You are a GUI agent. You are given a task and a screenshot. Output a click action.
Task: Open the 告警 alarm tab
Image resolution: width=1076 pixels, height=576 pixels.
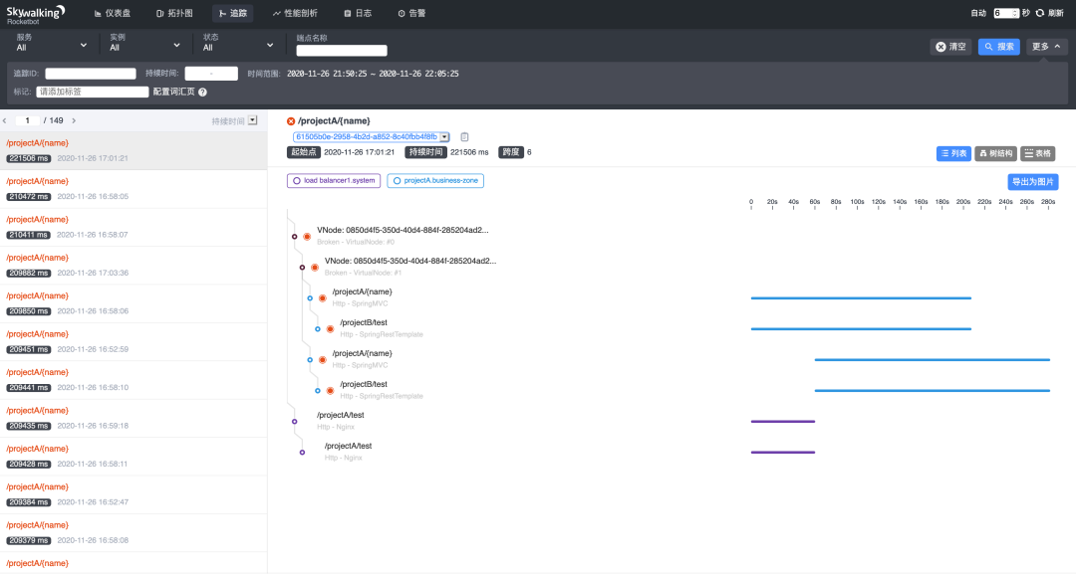point(410,14)
